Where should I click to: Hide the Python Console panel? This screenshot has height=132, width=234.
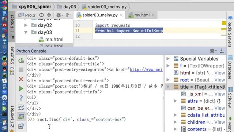point(222,51)
